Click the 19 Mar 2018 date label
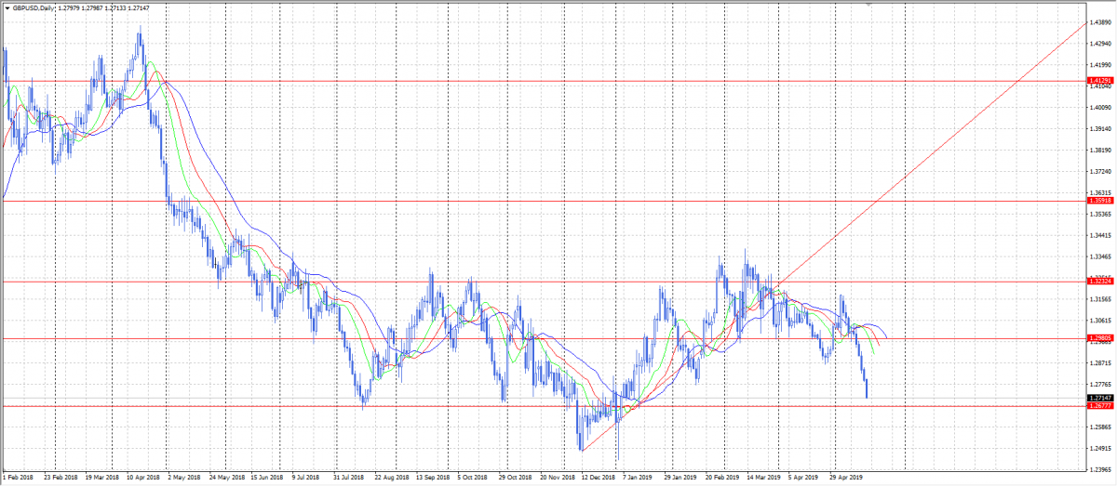 (x=102, y=479)
